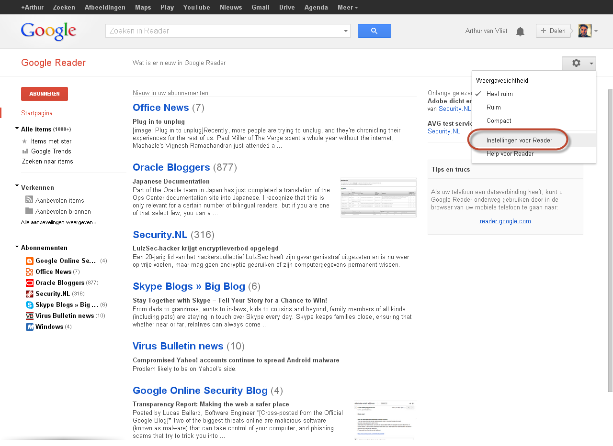Click the blue search magnifier button

point(374,31)
